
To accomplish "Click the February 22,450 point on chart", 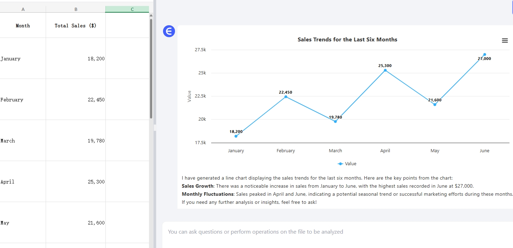I will [286, 96].
